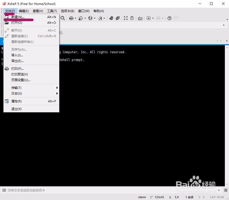Open the 选项卡(B) menu
The height and width of the screenshot is (200, 229).
click(67, 11)
